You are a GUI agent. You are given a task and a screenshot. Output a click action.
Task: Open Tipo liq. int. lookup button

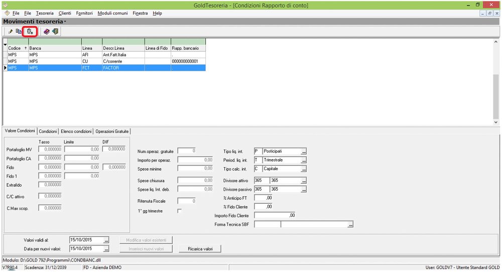303,151
